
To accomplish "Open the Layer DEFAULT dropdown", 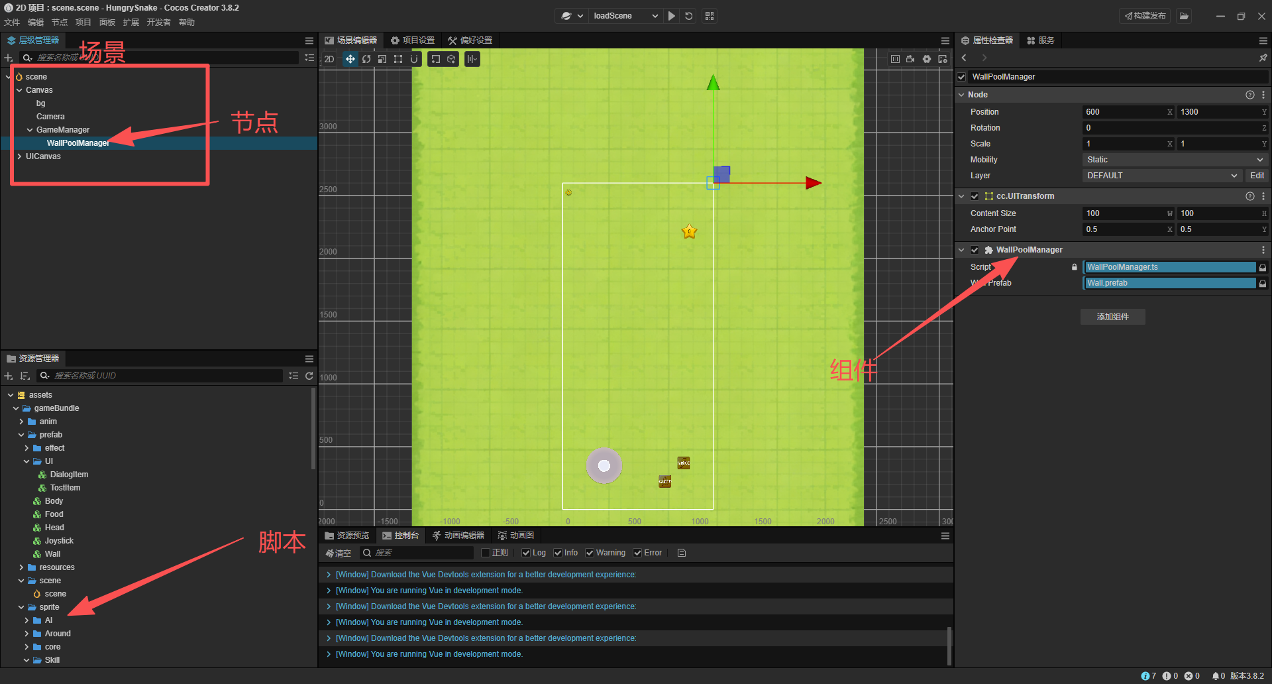I will [x=1161, y=176].
